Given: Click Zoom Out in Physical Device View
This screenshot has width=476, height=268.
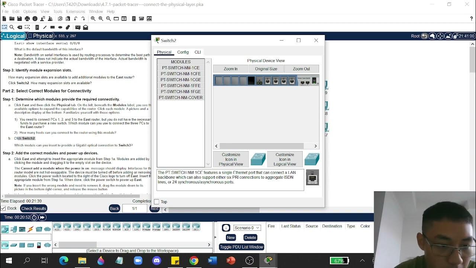Looking at the screenshot, I should pyautogui.click(x=301, y=69).
